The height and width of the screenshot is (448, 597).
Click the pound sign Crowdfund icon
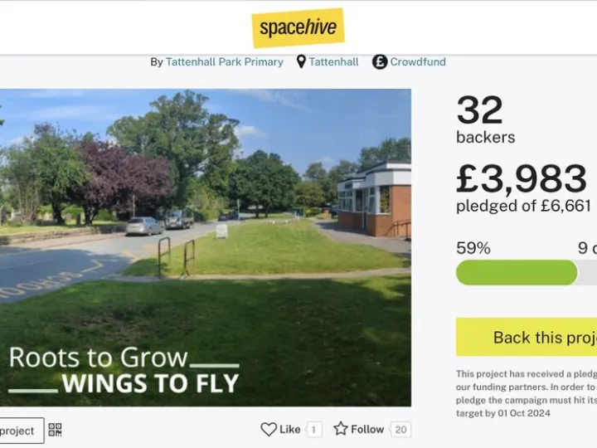point(380,62)
